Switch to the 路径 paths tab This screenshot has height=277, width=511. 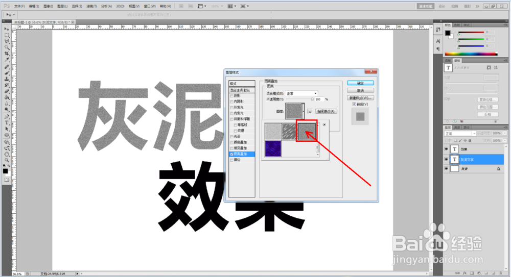467,128
